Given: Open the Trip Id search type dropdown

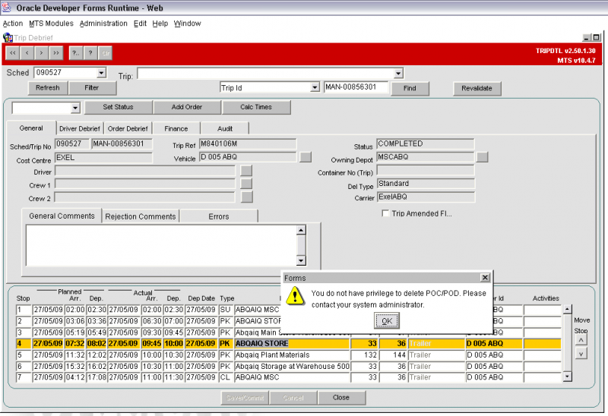Looking at the screenshot, I should [x=315, y=87].
